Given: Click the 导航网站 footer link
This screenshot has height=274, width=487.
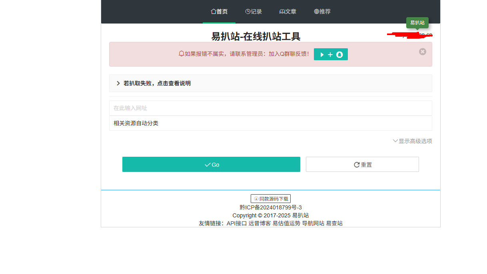Looking at the screenshot, I should [313, 223].
